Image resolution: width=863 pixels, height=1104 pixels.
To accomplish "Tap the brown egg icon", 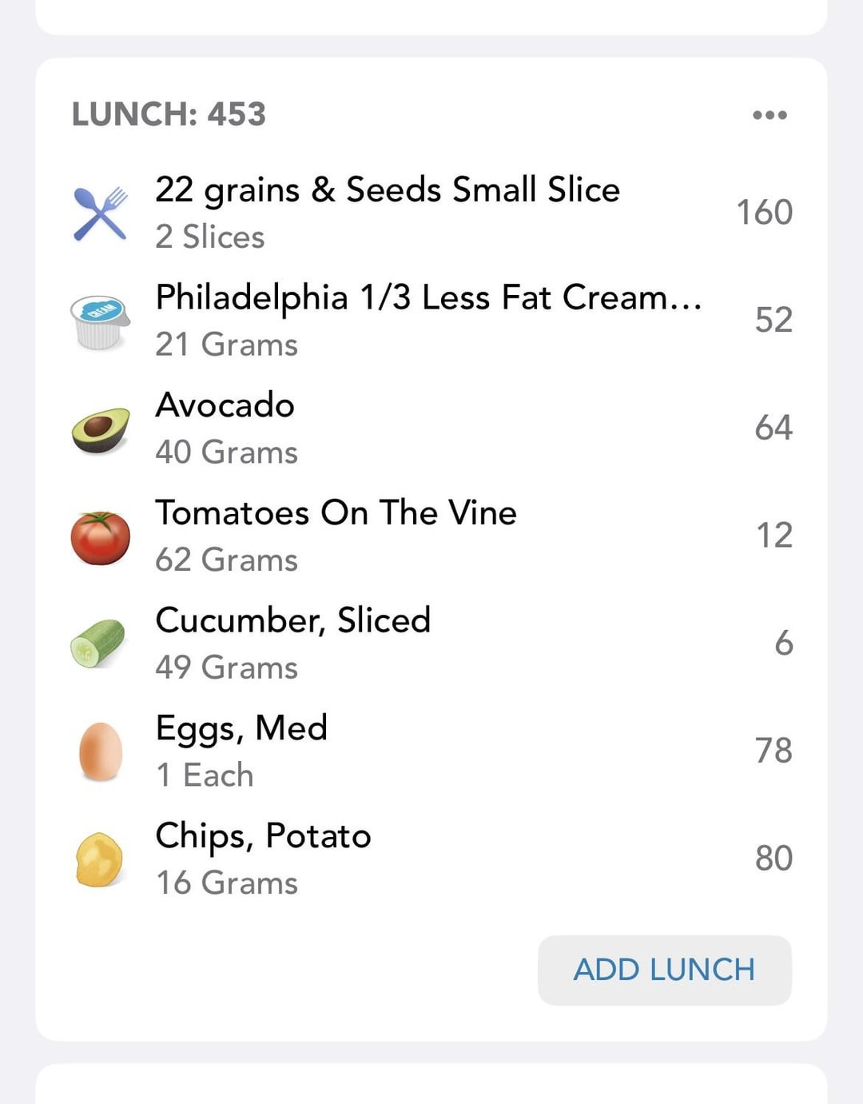I will pos(101,751).
